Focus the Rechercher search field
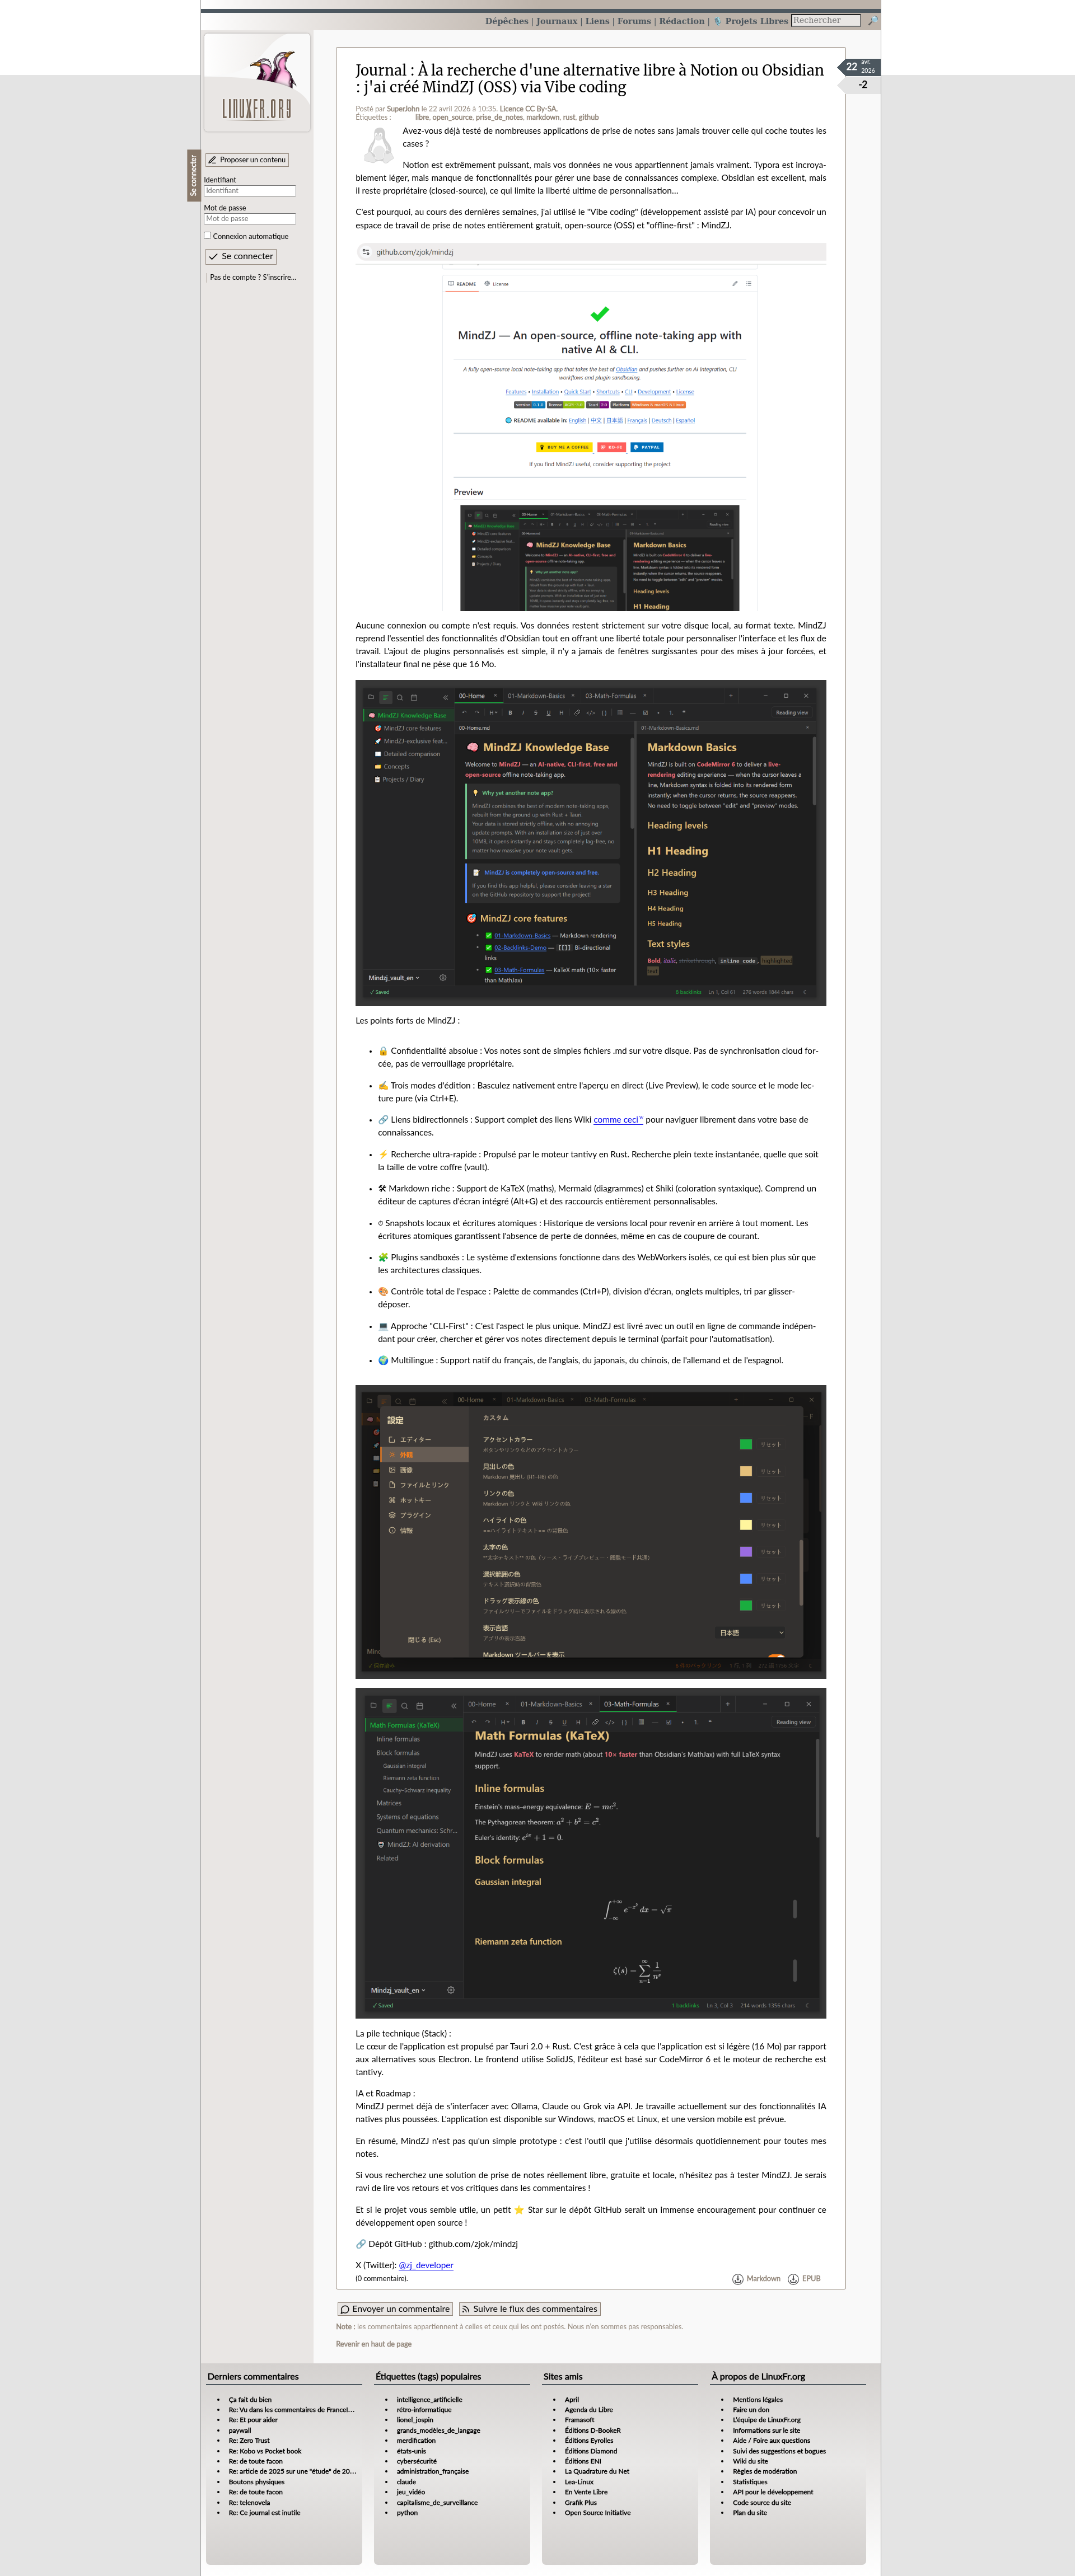 click(825, 20)
